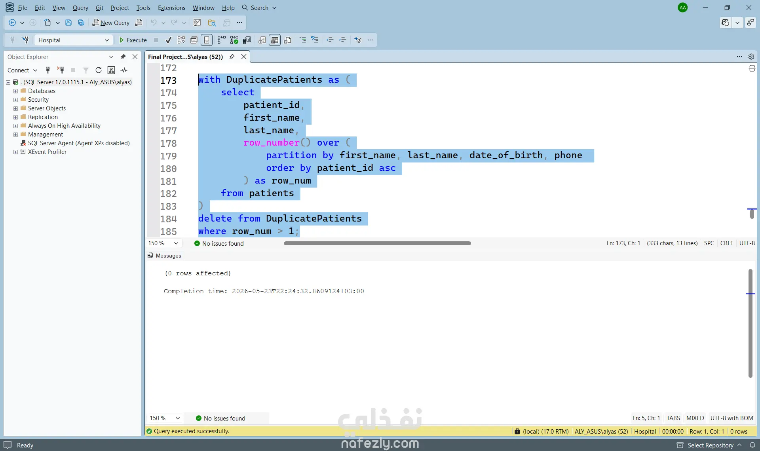Click the AA account avatar
This screenshot has height=451, width=760.
(x=682, y=8)
